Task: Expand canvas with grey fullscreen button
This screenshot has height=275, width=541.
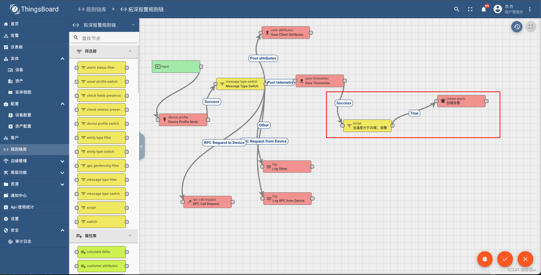Action: click(x=531, y=27)
